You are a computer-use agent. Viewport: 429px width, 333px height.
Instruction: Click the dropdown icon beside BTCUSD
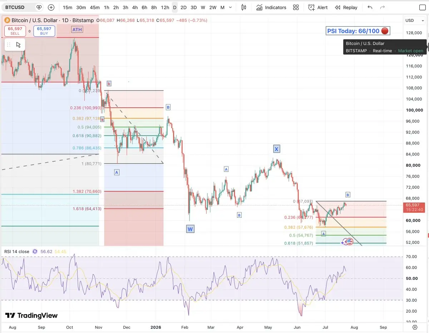39,7
